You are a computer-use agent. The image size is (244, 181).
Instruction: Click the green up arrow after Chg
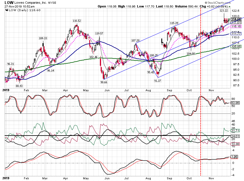coord(230,7)
